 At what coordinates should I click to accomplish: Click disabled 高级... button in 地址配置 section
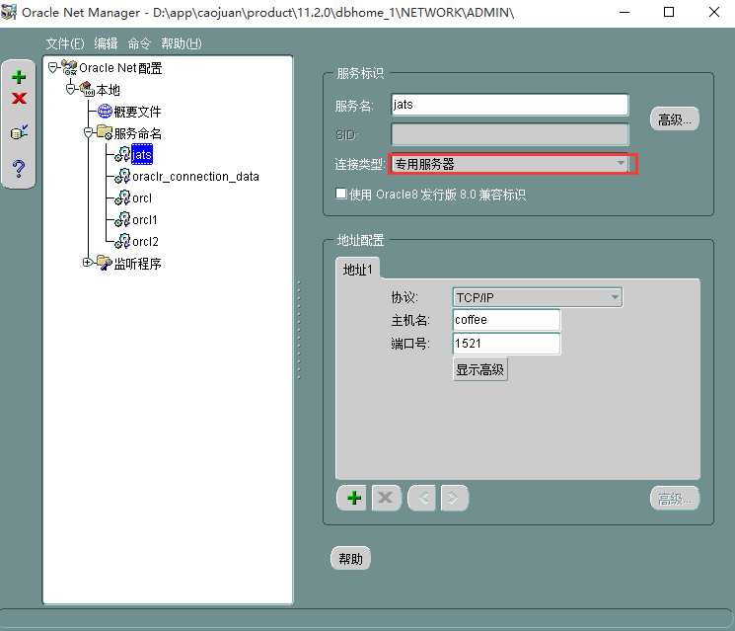tap(675, 499)
